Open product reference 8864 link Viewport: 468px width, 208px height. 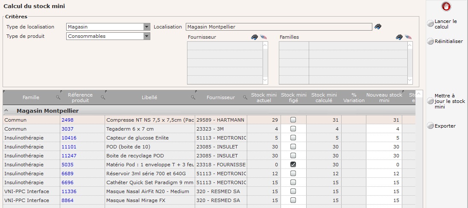pos(67,200)
